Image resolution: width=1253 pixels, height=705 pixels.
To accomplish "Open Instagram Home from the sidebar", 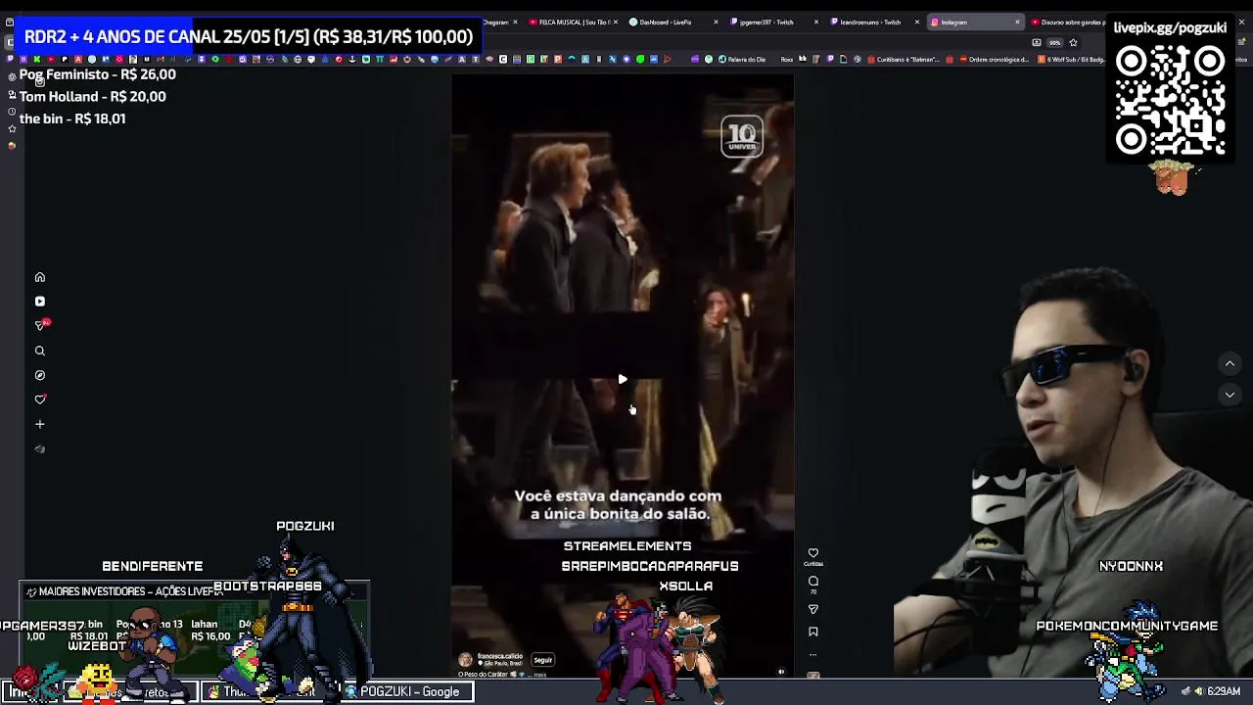I will (x=40, y=277).
